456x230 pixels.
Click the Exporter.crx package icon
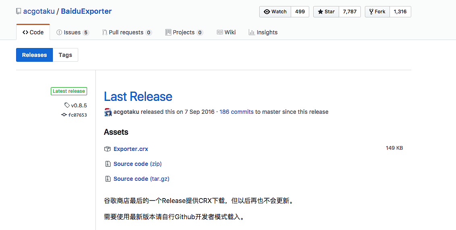tap(107, 149)
